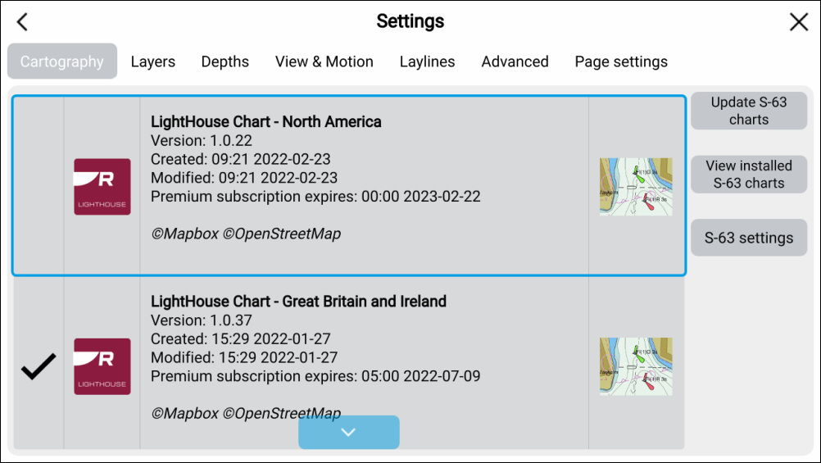The height and width of the screenshot is (463, 821).
Task: Open North America chart preview thumbnail
Action: pos(636,187)
